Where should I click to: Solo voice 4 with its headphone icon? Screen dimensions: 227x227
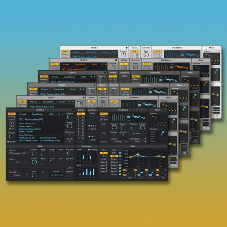pyautogui.click(x=83, y=126)
